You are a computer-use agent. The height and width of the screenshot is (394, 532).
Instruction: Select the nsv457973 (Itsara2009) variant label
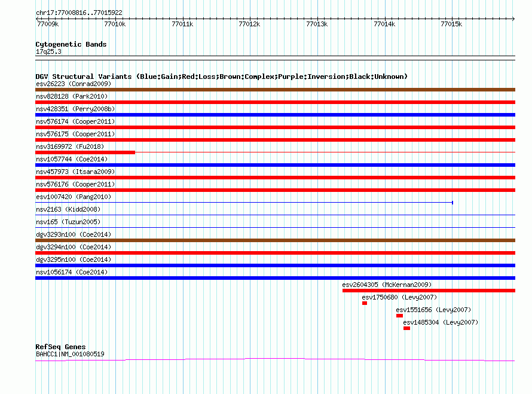coord(75,172)
